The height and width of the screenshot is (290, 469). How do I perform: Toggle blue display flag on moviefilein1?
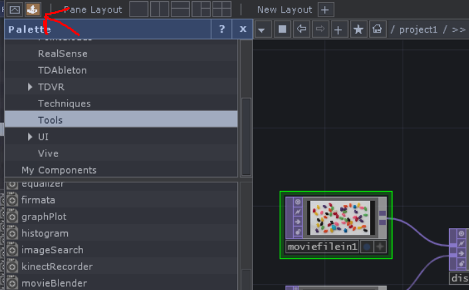pyautogui.click(x=367, y=247)
